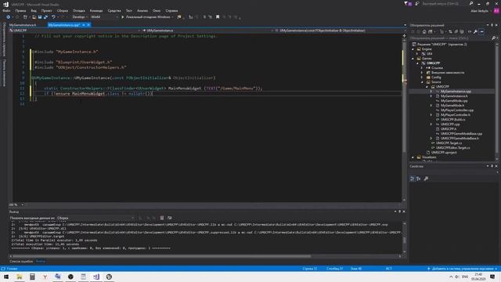Open the Develop configuration dropdown
This screenshot has width=501, height=282.
[80, 17]
